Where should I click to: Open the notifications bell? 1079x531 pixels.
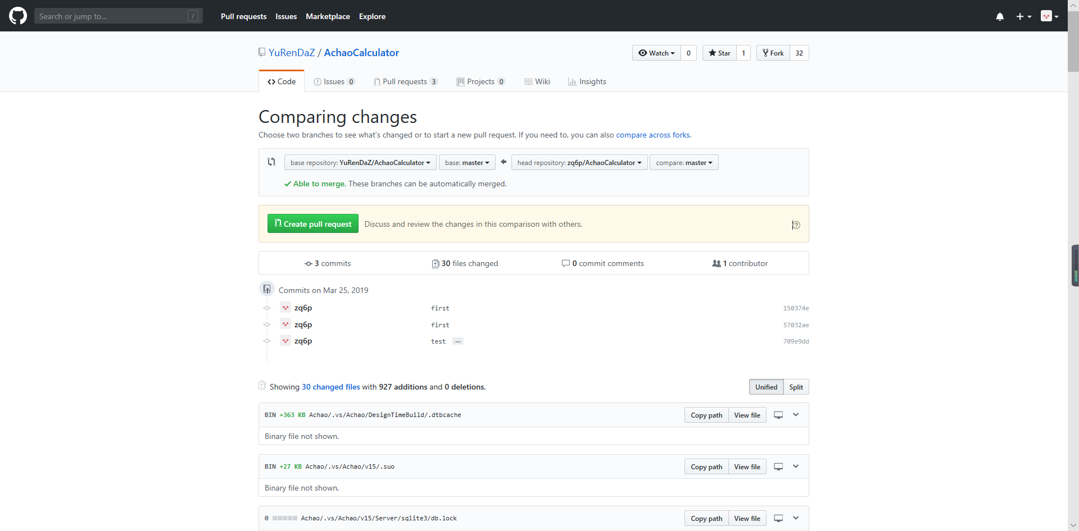coord(1000,16)
